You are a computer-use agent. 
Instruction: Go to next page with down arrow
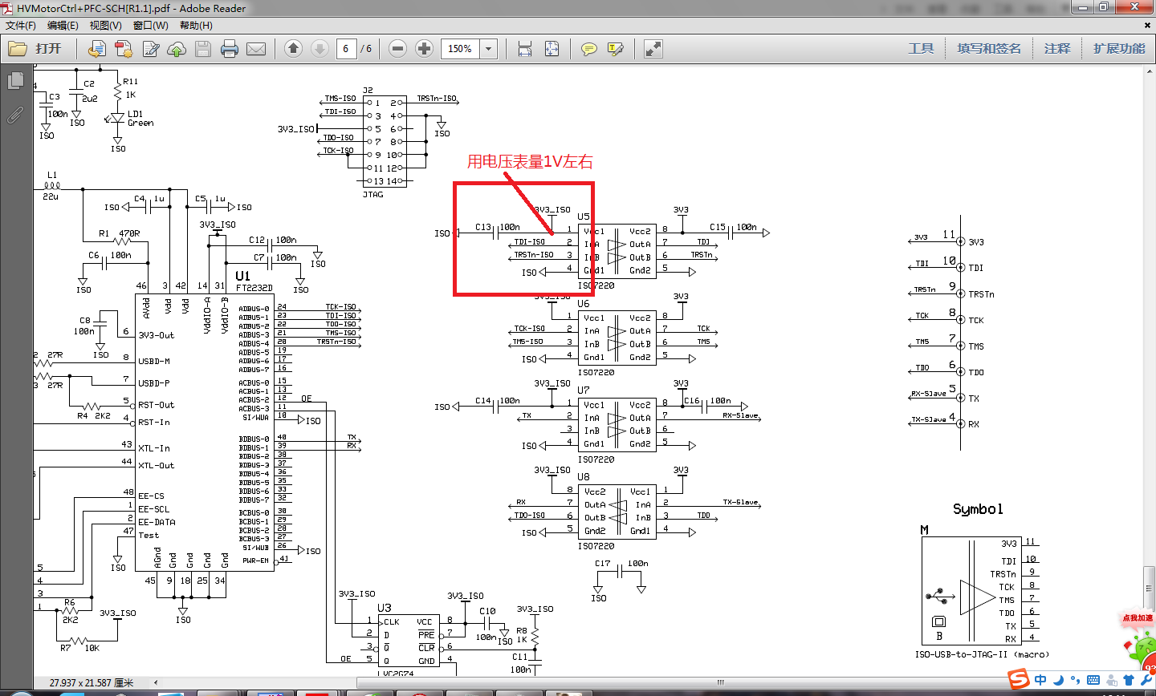click(x=320, y=49)
